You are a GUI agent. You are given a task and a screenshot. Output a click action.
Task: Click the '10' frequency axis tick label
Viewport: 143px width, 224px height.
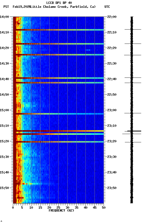tap(31, 208)
